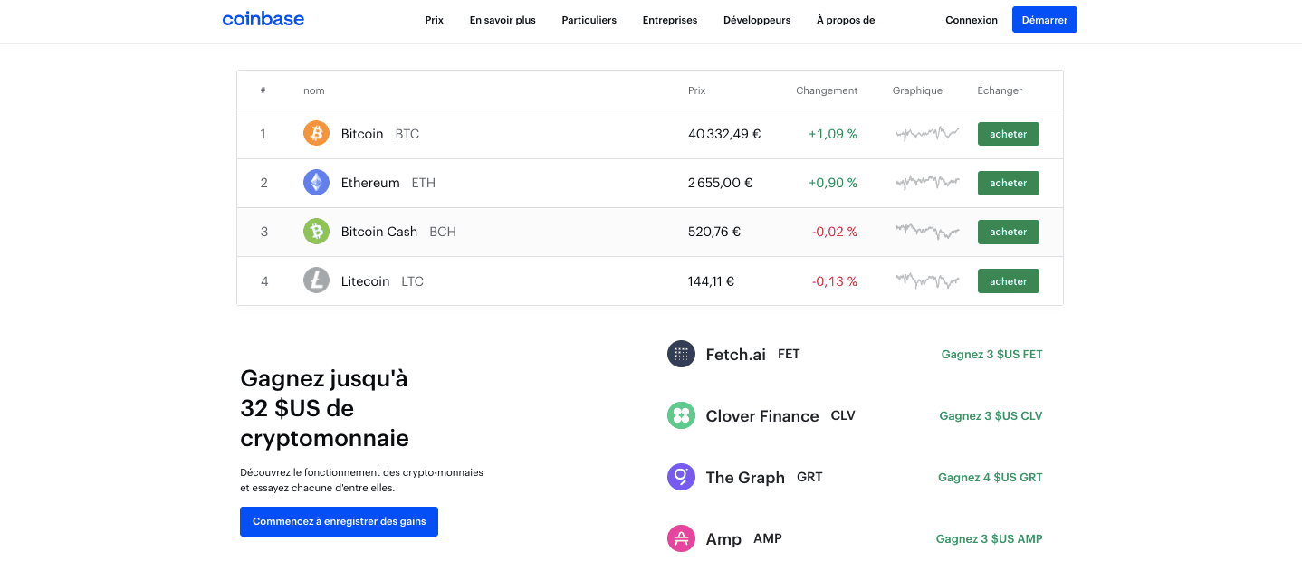The width and height of the screenshot is (1302, 580).
Task: Click Commencez à enregistrer des gains
Action: pos(339,521)
